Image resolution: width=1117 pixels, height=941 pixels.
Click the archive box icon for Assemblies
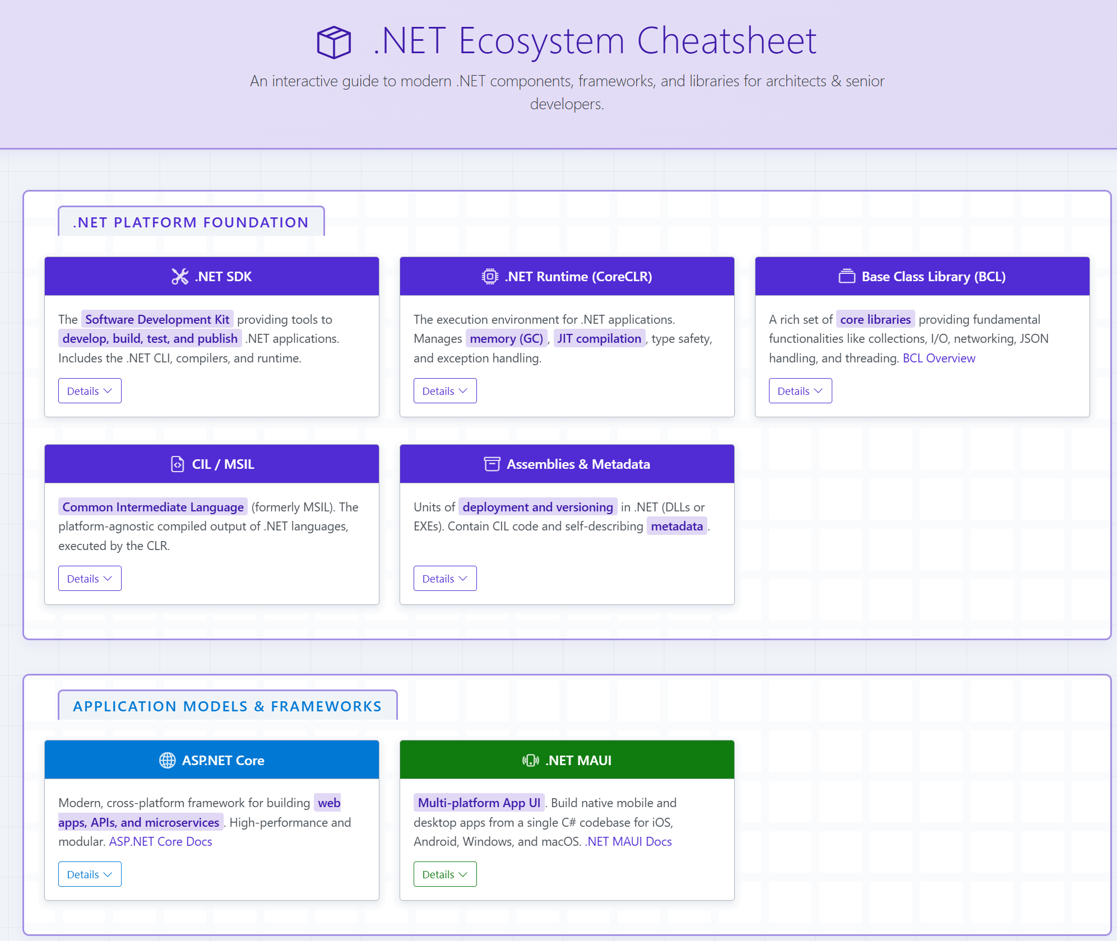click(x=492, y=464)
